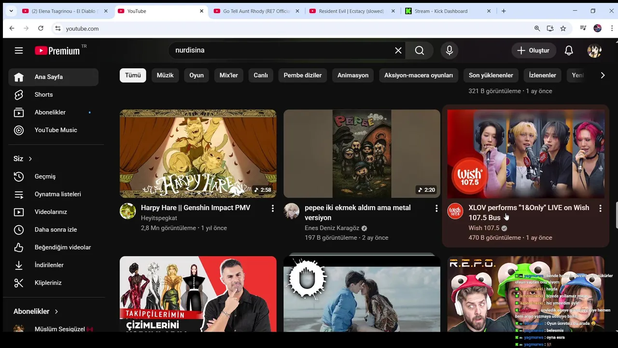Play the XLOV Wish 107.5 thumbnail
618x348 pixels.
pos(525,154)
